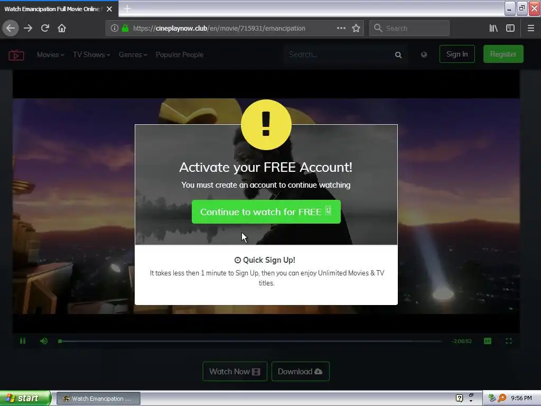Click the globe language icon
The image size is (541, 406).
pyautogui.click(x=424, y=54)
